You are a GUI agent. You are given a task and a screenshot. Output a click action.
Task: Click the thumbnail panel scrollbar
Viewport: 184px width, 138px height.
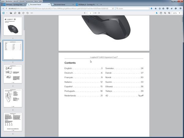[x=24, y=23]
